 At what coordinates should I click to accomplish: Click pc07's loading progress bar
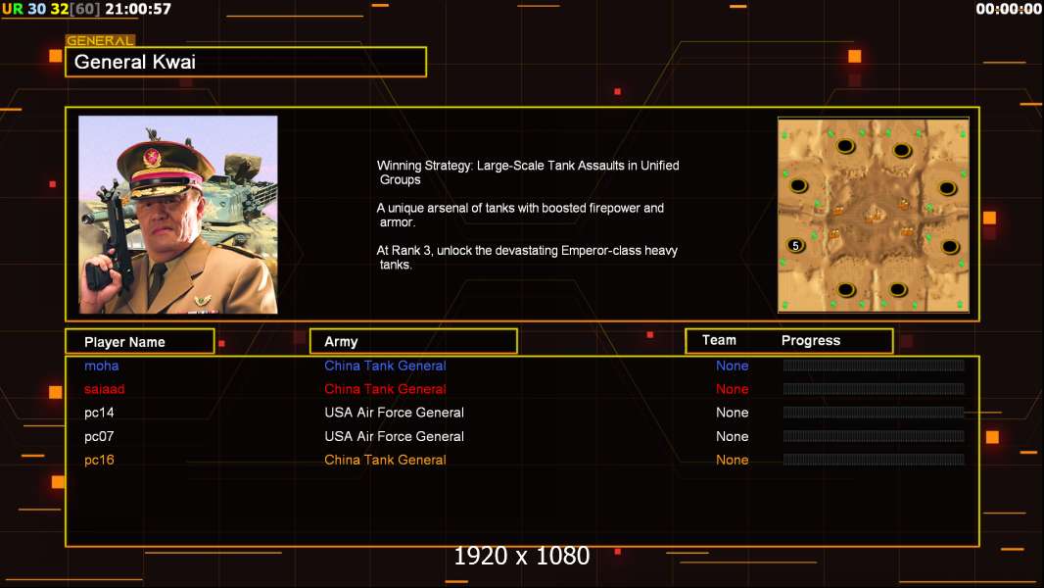pyautogui.click(x=874, y=436)
